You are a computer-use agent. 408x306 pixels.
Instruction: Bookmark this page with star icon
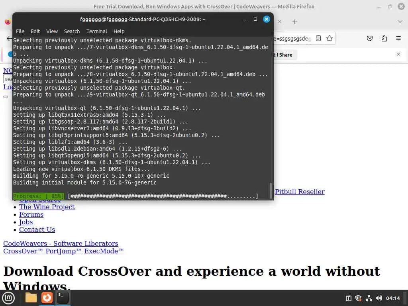330,39
